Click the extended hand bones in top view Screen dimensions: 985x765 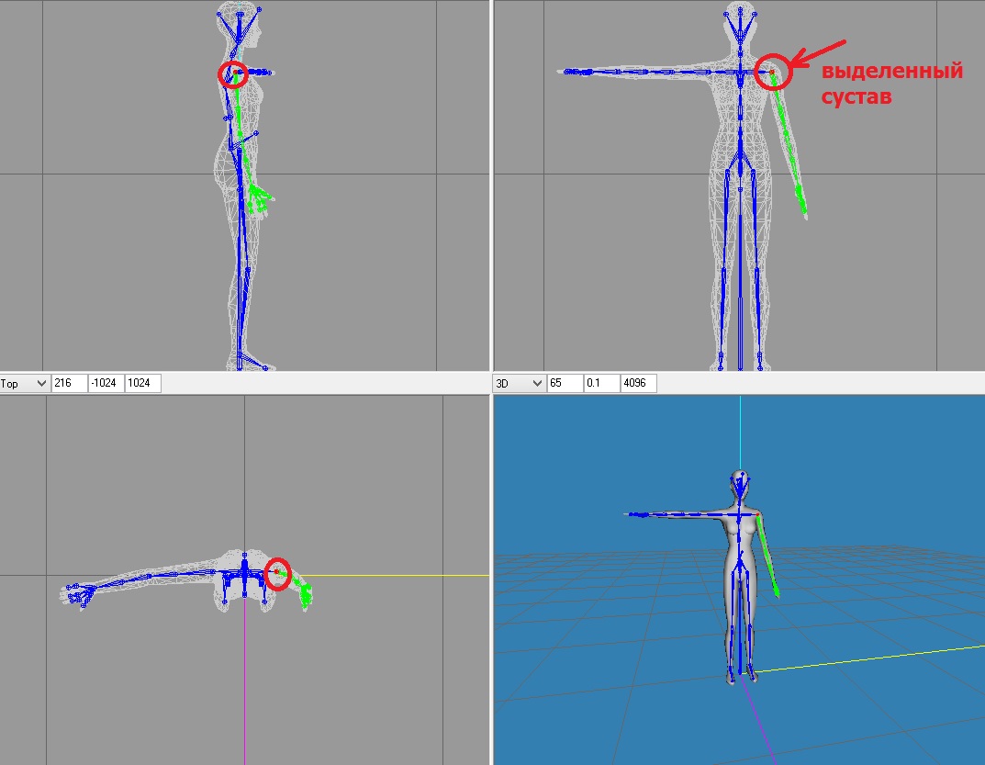coord(76,597)
